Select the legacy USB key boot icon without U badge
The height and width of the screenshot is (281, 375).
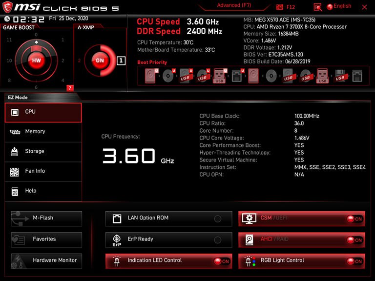point(322,76)
